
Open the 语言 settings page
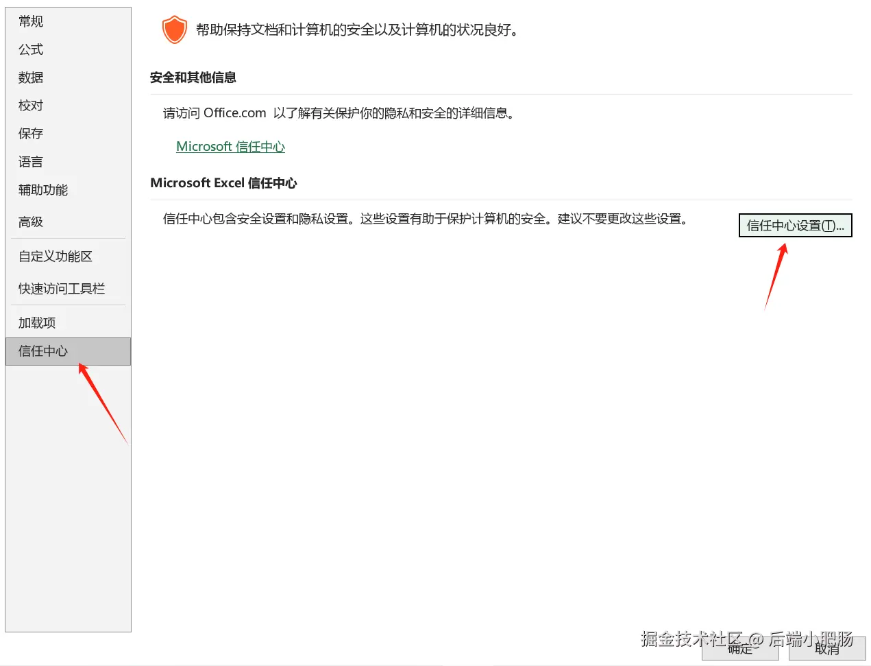(x=30, y=161)
